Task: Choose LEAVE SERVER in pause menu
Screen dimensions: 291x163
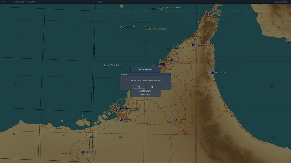Action: point(145,94)
